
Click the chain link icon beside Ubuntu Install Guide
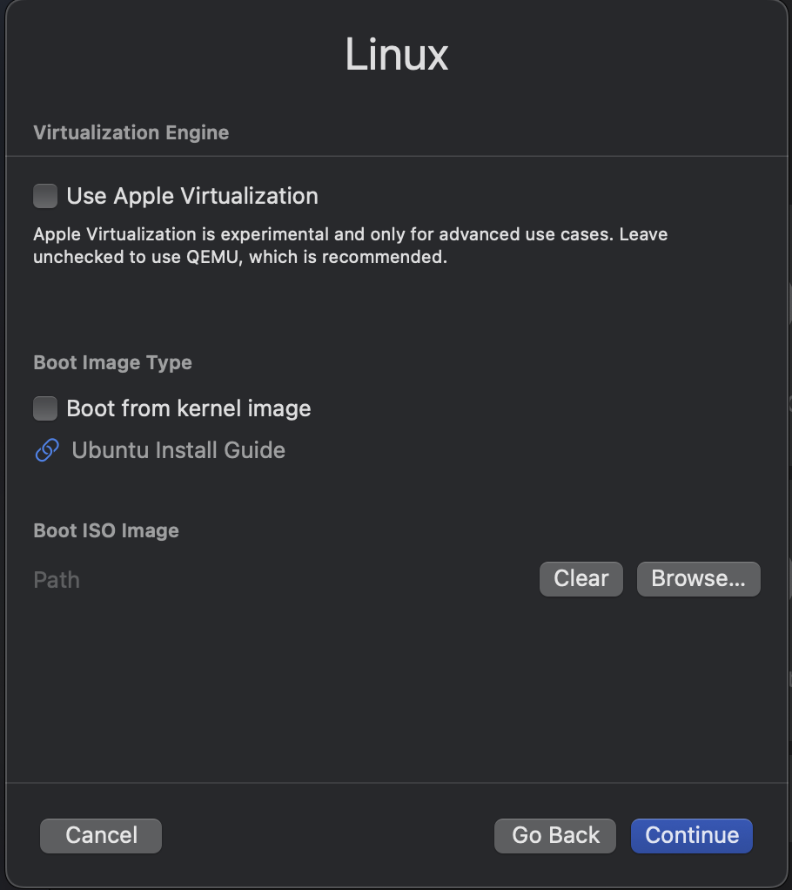coord(45,450)
